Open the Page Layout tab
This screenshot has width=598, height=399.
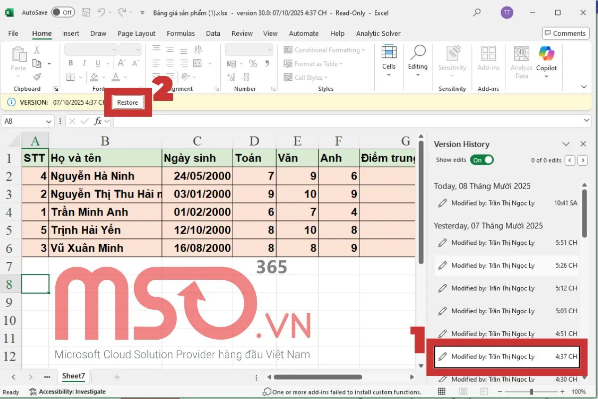click(137, 33)
